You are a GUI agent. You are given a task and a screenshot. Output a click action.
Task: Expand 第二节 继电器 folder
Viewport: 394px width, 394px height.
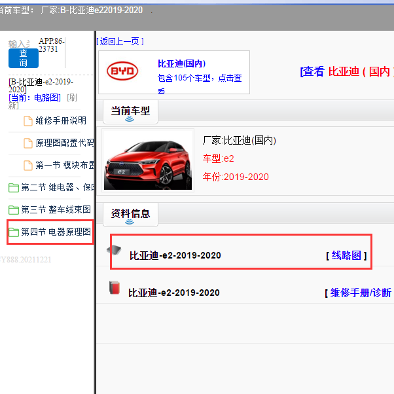(x=58, y=187)
